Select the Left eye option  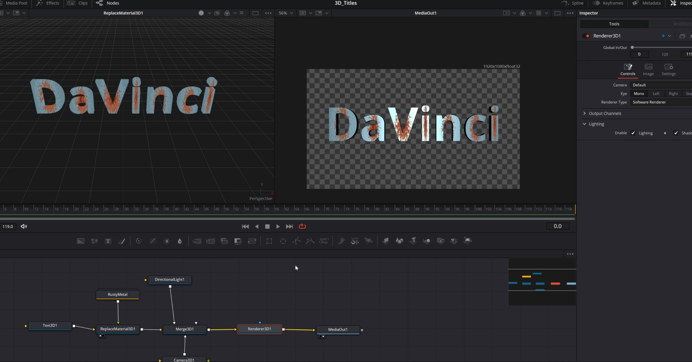point(656,93)
